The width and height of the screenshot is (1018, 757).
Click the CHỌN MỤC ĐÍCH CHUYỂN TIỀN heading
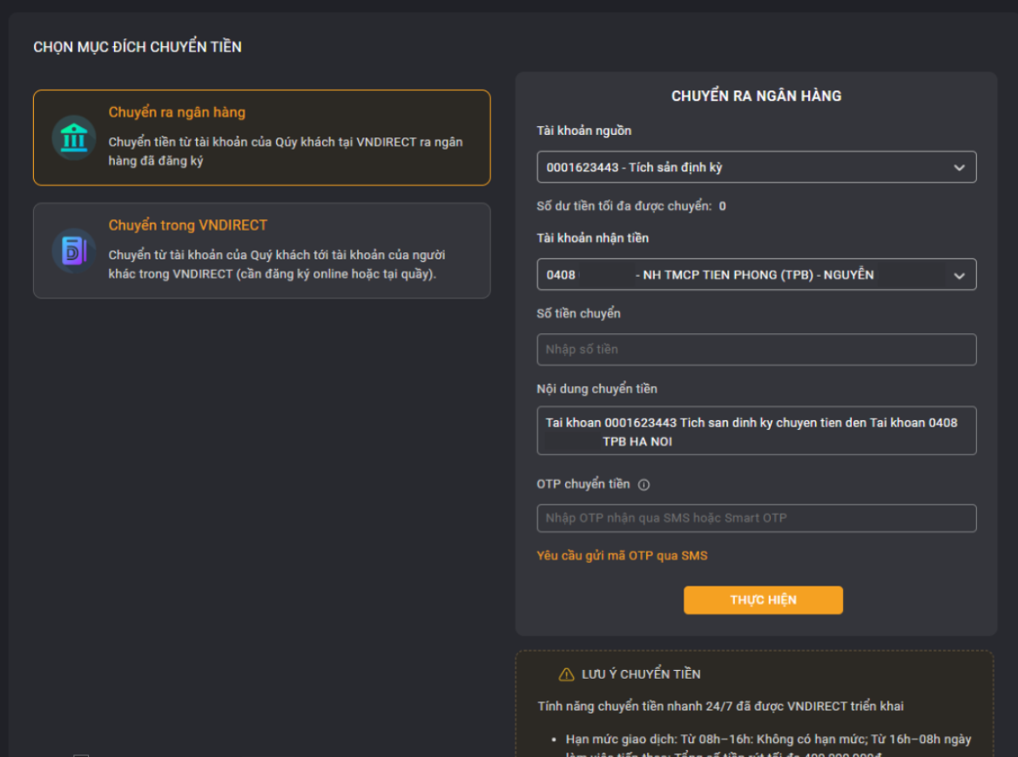pos(138,47)
